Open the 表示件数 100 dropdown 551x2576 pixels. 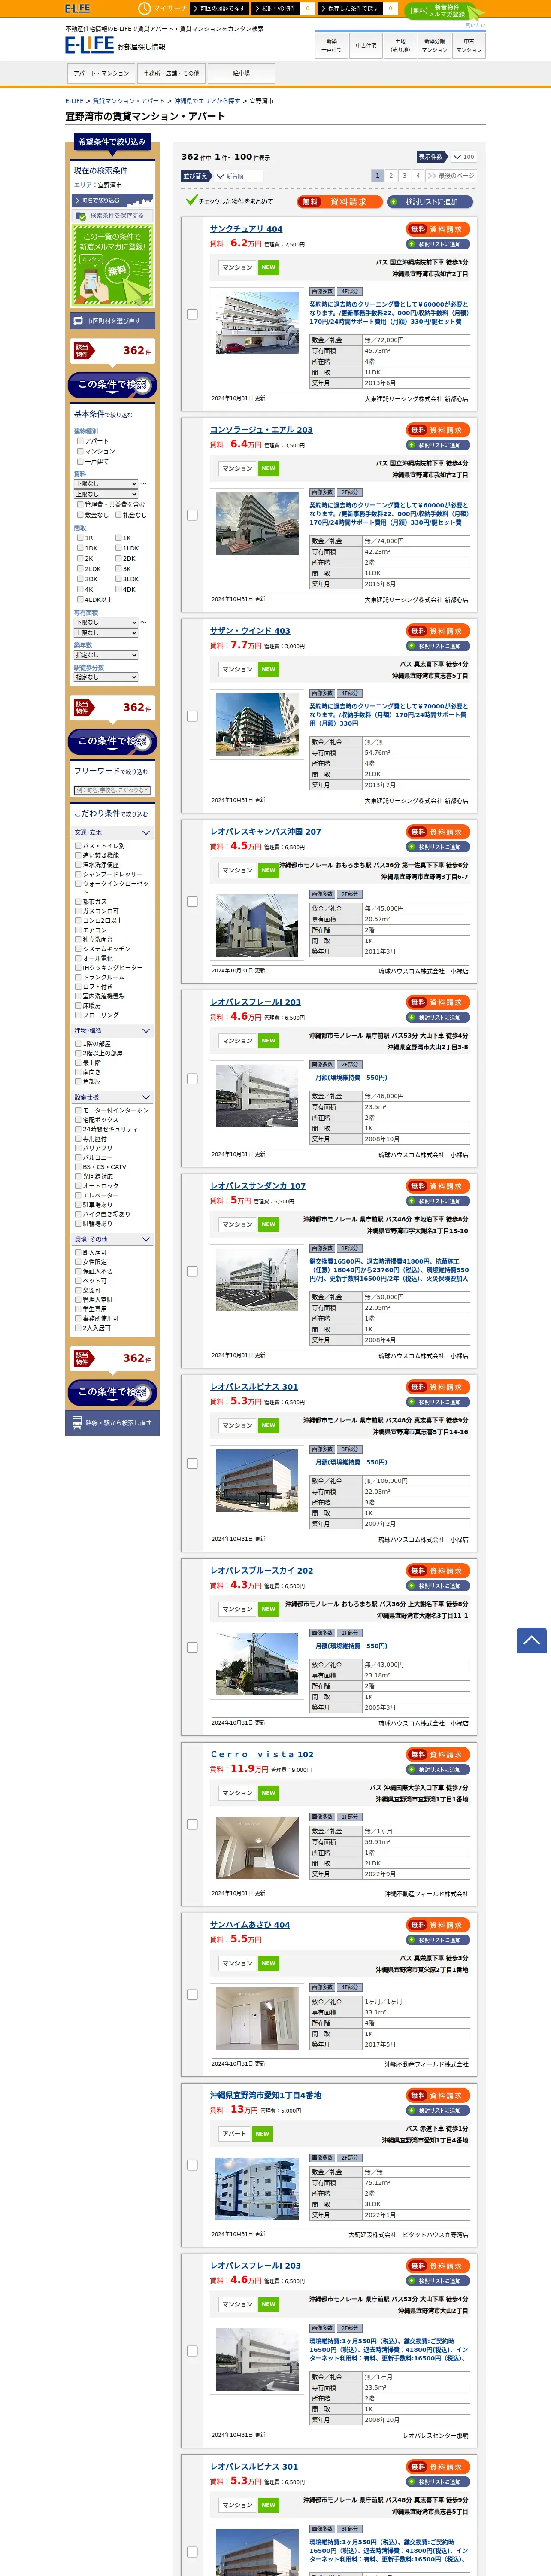click(463, 157)
